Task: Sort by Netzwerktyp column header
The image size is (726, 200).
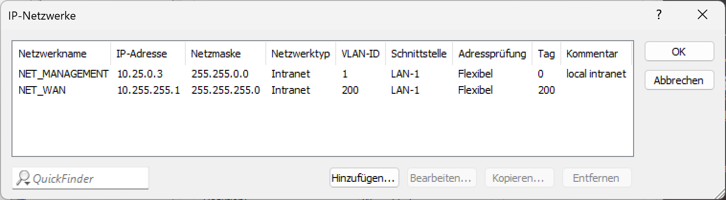Action: pyautogui.click(x=300, y=54)
